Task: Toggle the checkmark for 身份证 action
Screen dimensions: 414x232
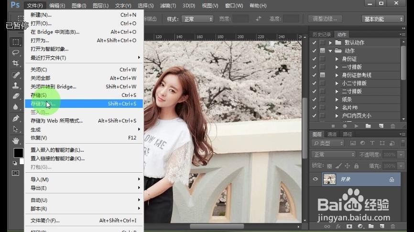Action: pyautogui.click(x=314, y=59)
